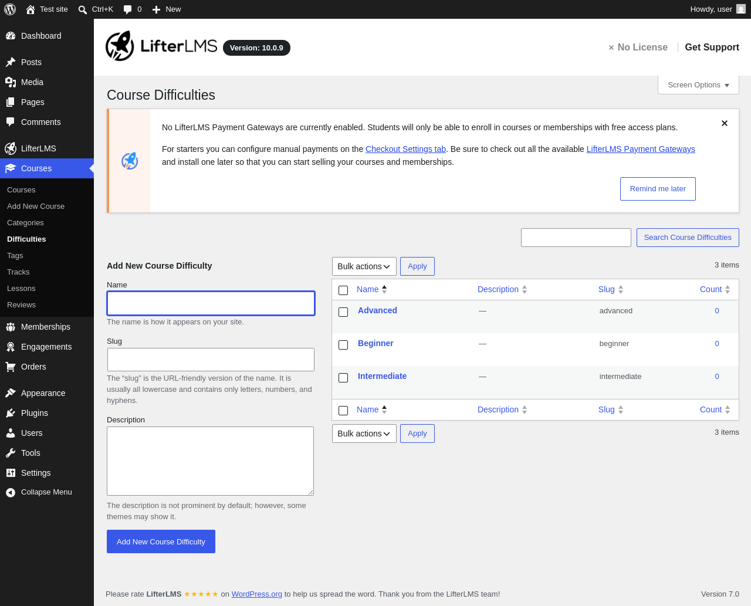Image resolution: width=751 pixels, height=606 pixels.
Task: Click the Name input field
Action: [x=211, y=303]
